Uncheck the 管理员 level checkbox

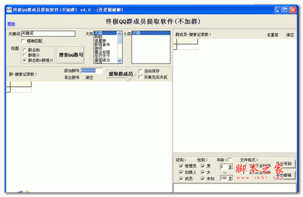pos(181,166)
